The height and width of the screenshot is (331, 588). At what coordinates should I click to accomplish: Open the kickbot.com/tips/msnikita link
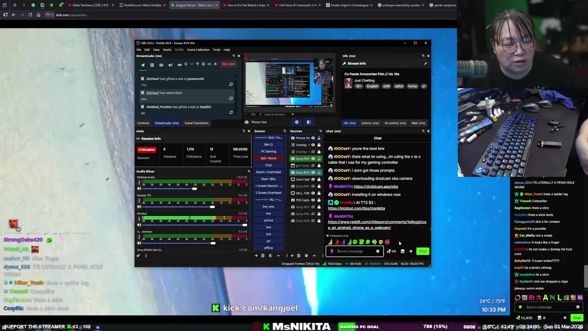[356, 208]
